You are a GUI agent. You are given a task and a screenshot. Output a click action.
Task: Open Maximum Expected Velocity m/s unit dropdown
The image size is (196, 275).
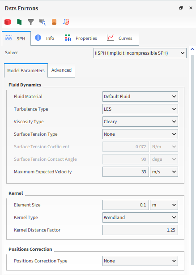(164, 172)
